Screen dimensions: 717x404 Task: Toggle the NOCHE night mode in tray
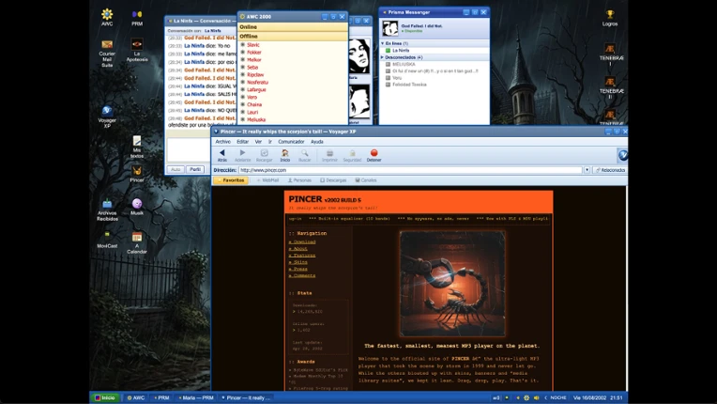point(557,397)
